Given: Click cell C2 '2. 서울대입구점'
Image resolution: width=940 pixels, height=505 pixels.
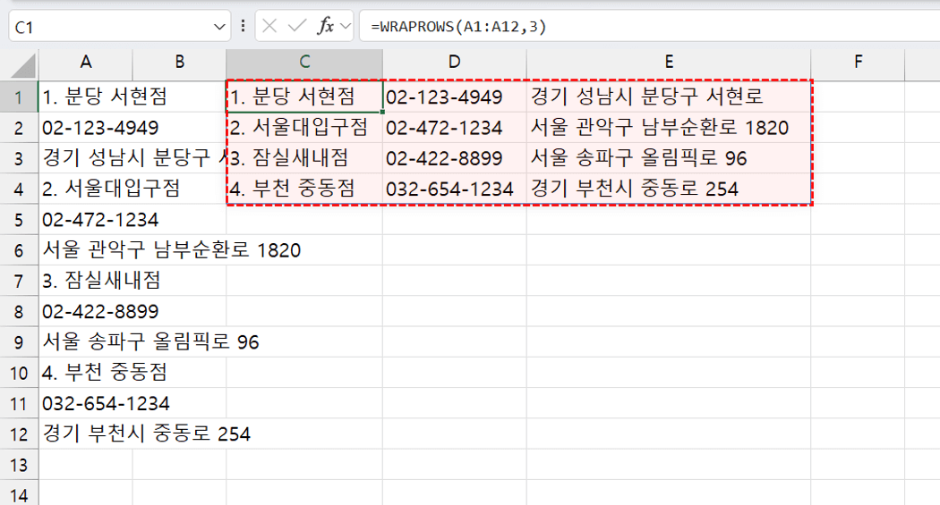Looking at the screenshot, I should [304, 128].
